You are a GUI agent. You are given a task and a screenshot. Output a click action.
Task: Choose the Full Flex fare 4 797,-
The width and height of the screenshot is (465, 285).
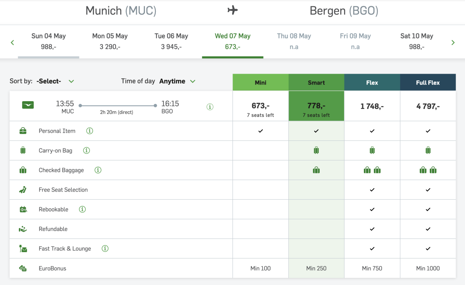[428, 106]
